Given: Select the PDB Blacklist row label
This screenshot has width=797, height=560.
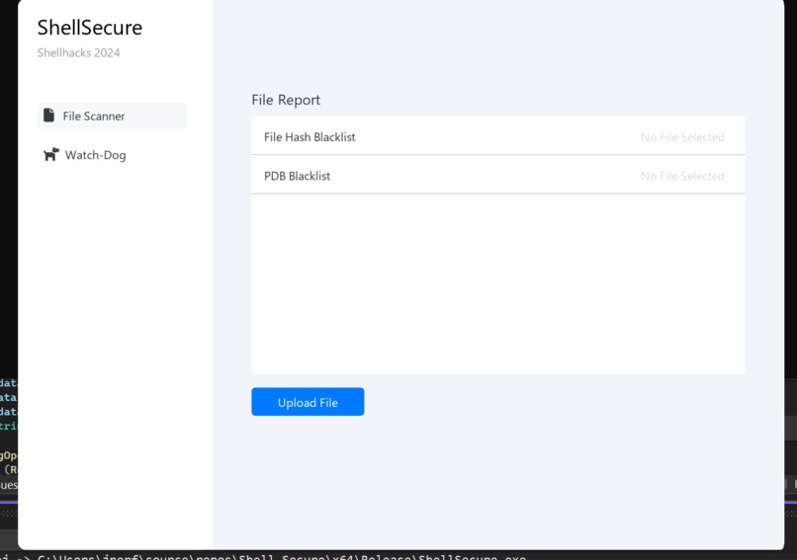Looking at the screenshot, I should coord(297,176).
